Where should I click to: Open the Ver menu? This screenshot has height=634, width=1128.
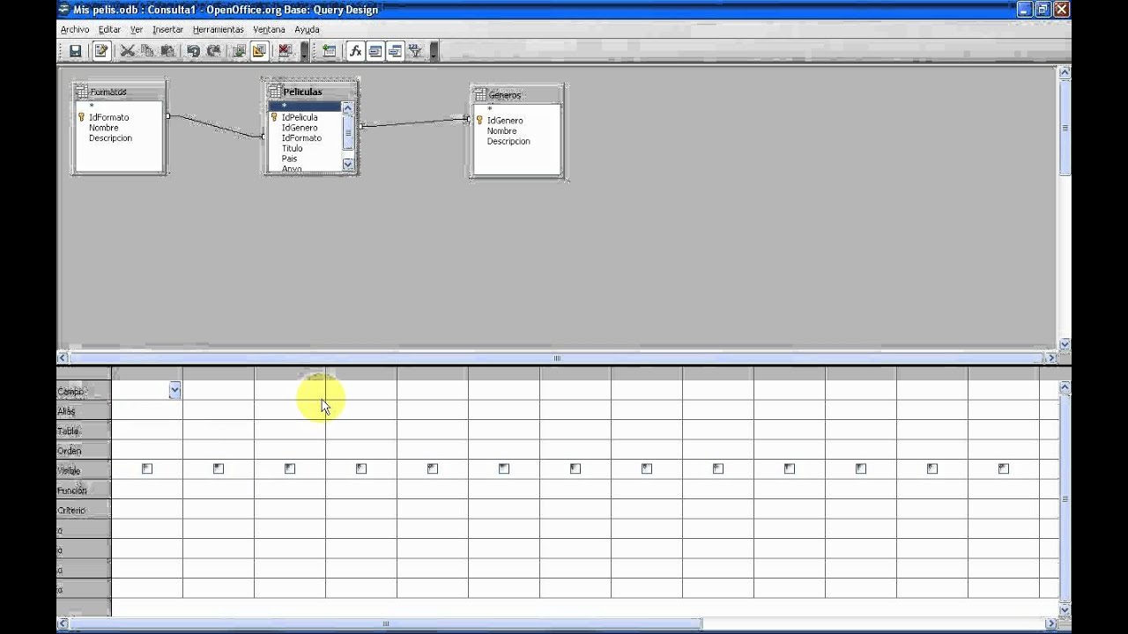(137, 29)
